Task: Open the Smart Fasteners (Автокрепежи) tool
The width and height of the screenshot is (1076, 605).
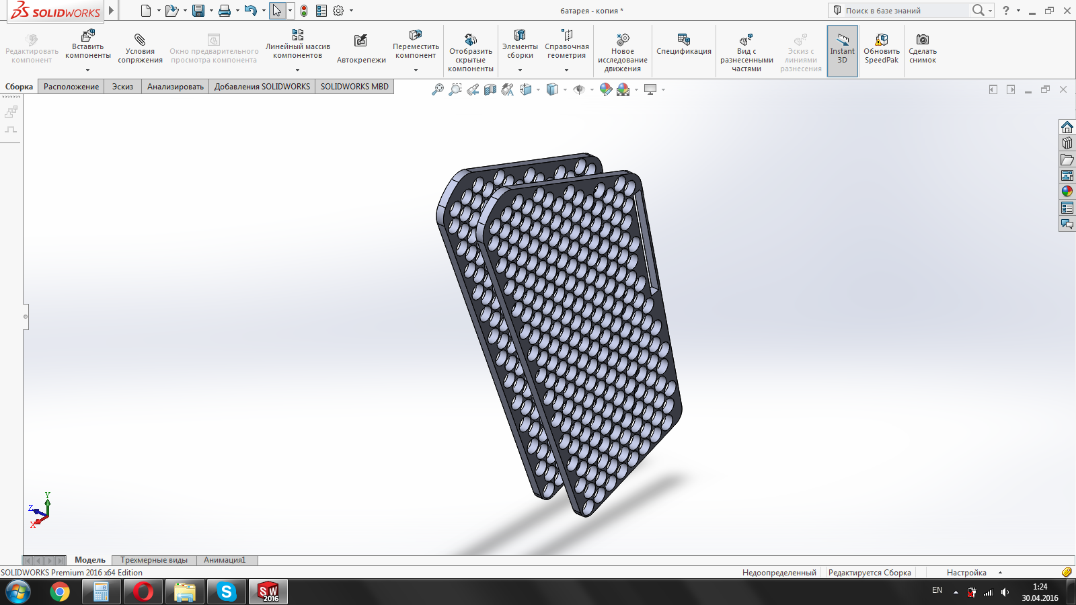Action: click(x=361, y=42)
